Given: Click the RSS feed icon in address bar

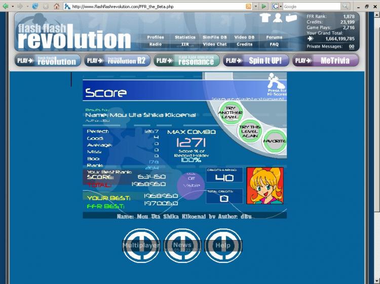Looking at the screenshot, I should point(248,7).
